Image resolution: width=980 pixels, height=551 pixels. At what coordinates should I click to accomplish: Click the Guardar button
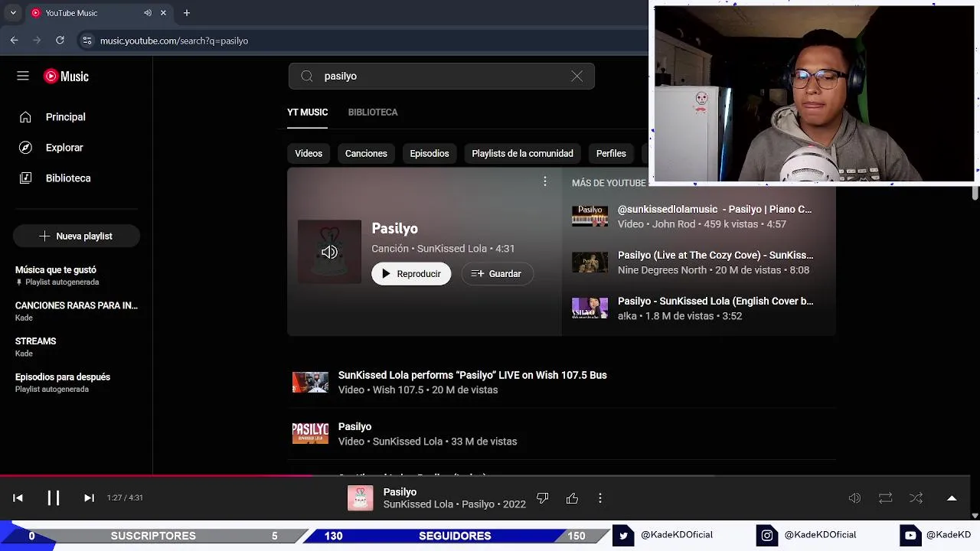497,273
